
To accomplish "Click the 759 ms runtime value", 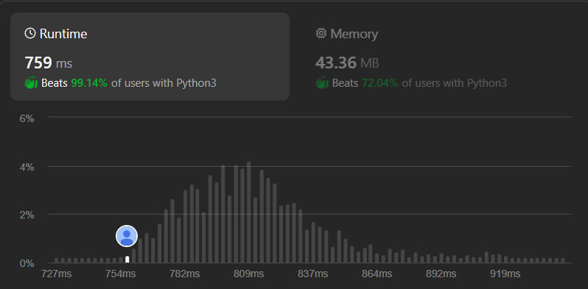I will [49, 63].
